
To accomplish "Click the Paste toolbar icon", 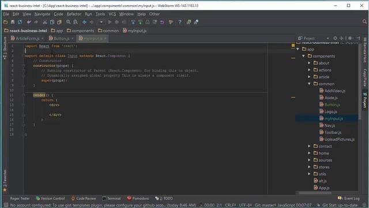I will click(59, 22).
